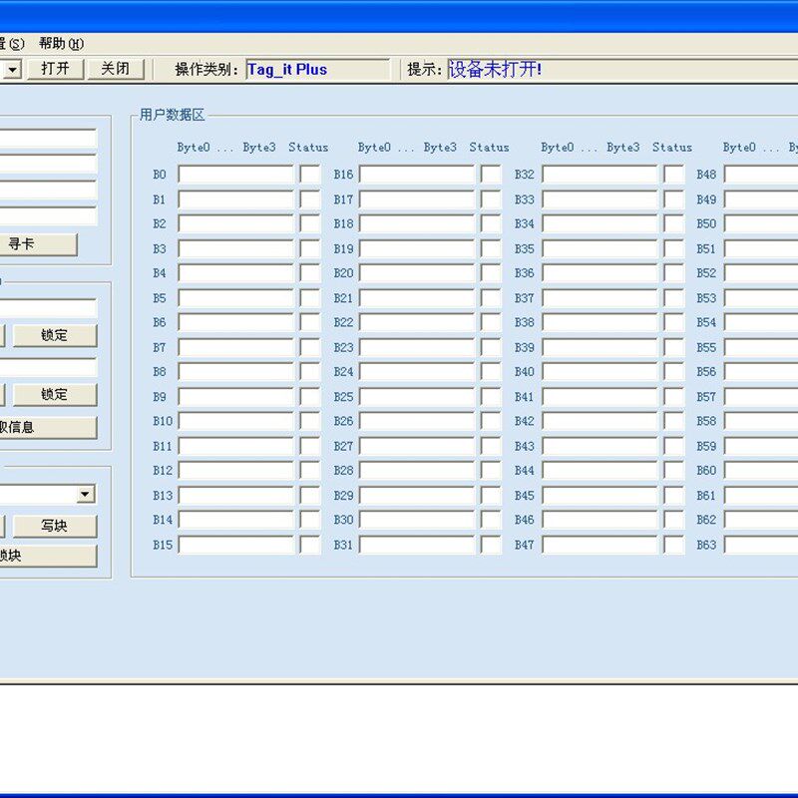The height and width of the screenshot is (798, 798).
Task: Click the B16 data input field
Action: tap(417, 175)
